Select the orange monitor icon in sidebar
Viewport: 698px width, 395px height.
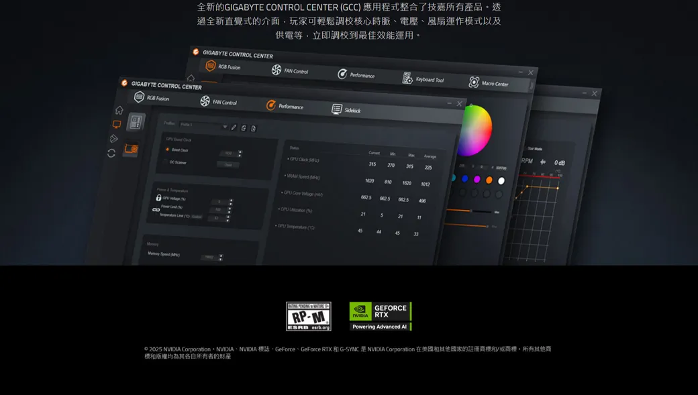click(117, 124)
